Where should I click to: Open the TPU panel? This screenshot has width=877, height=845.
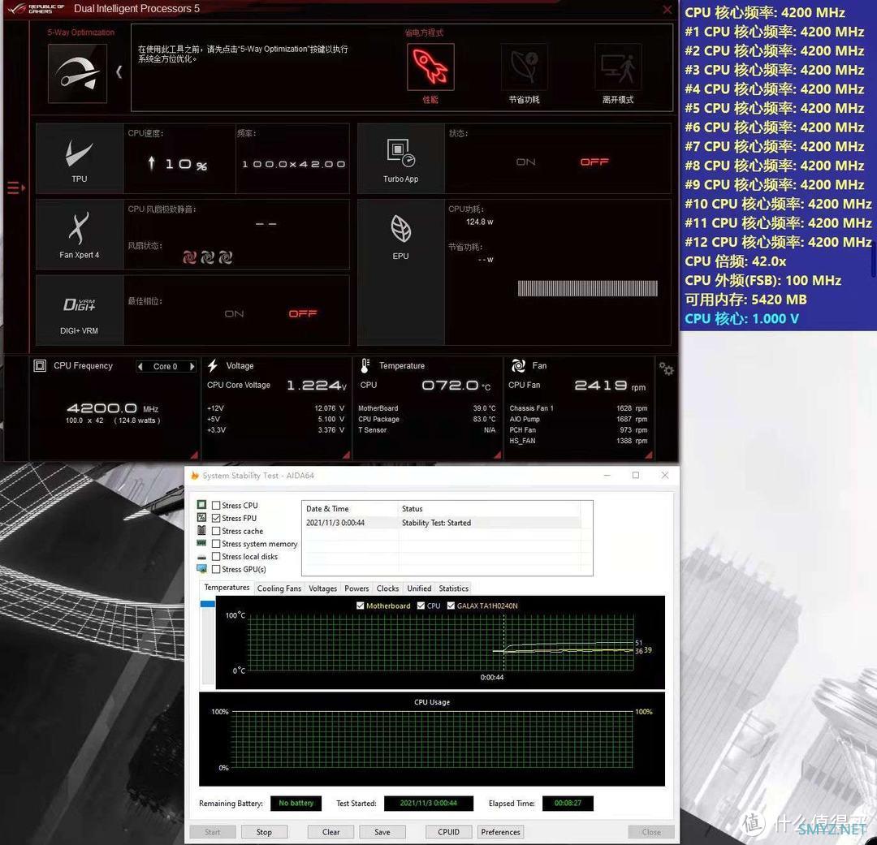coord(80,158)
